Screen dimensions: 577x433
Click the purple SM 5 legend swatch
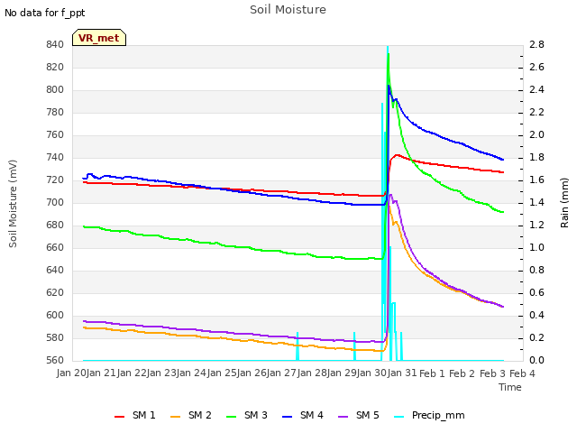point(343,417)
